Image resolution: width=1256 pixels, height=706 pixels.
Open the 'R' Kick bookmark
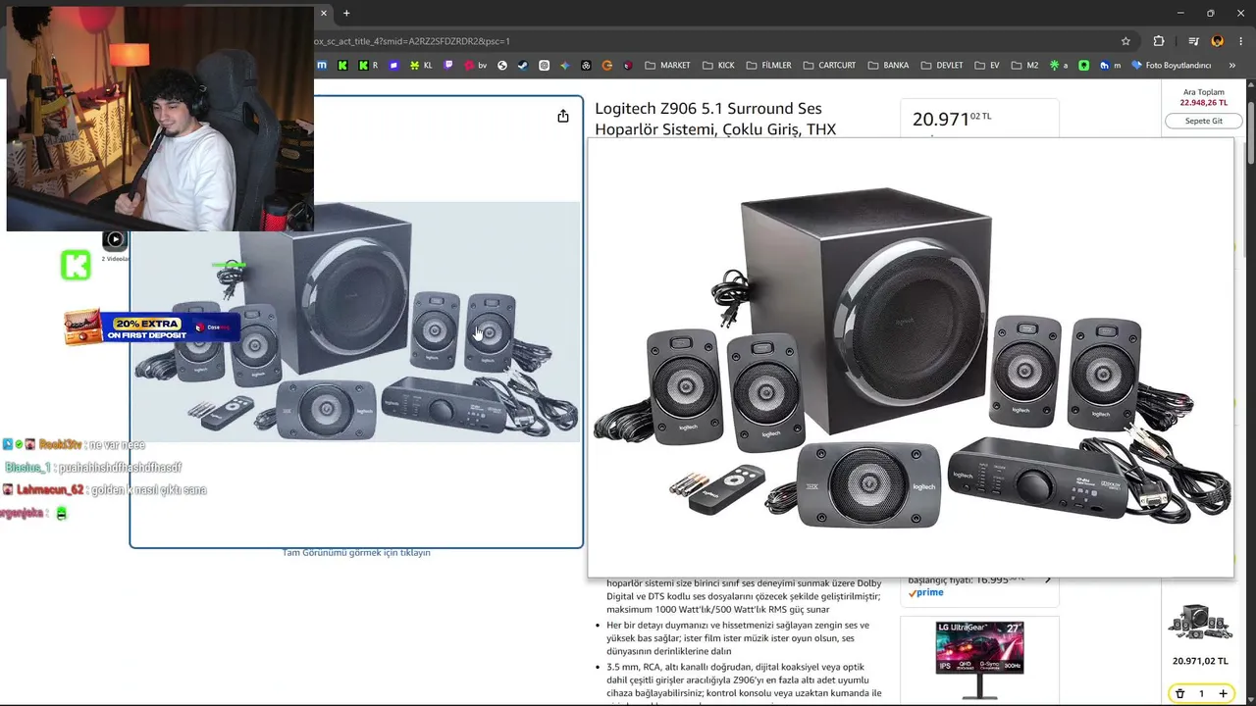tap(368, 66)
